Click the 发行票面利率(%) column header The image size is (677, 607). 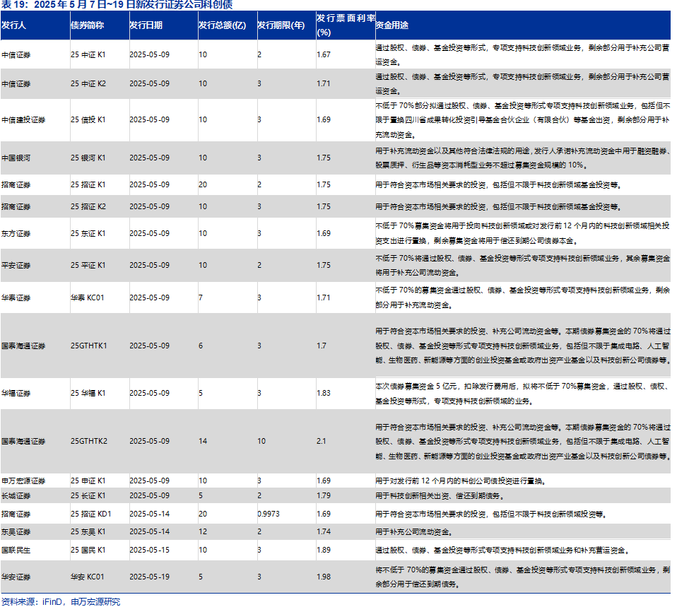346,25
